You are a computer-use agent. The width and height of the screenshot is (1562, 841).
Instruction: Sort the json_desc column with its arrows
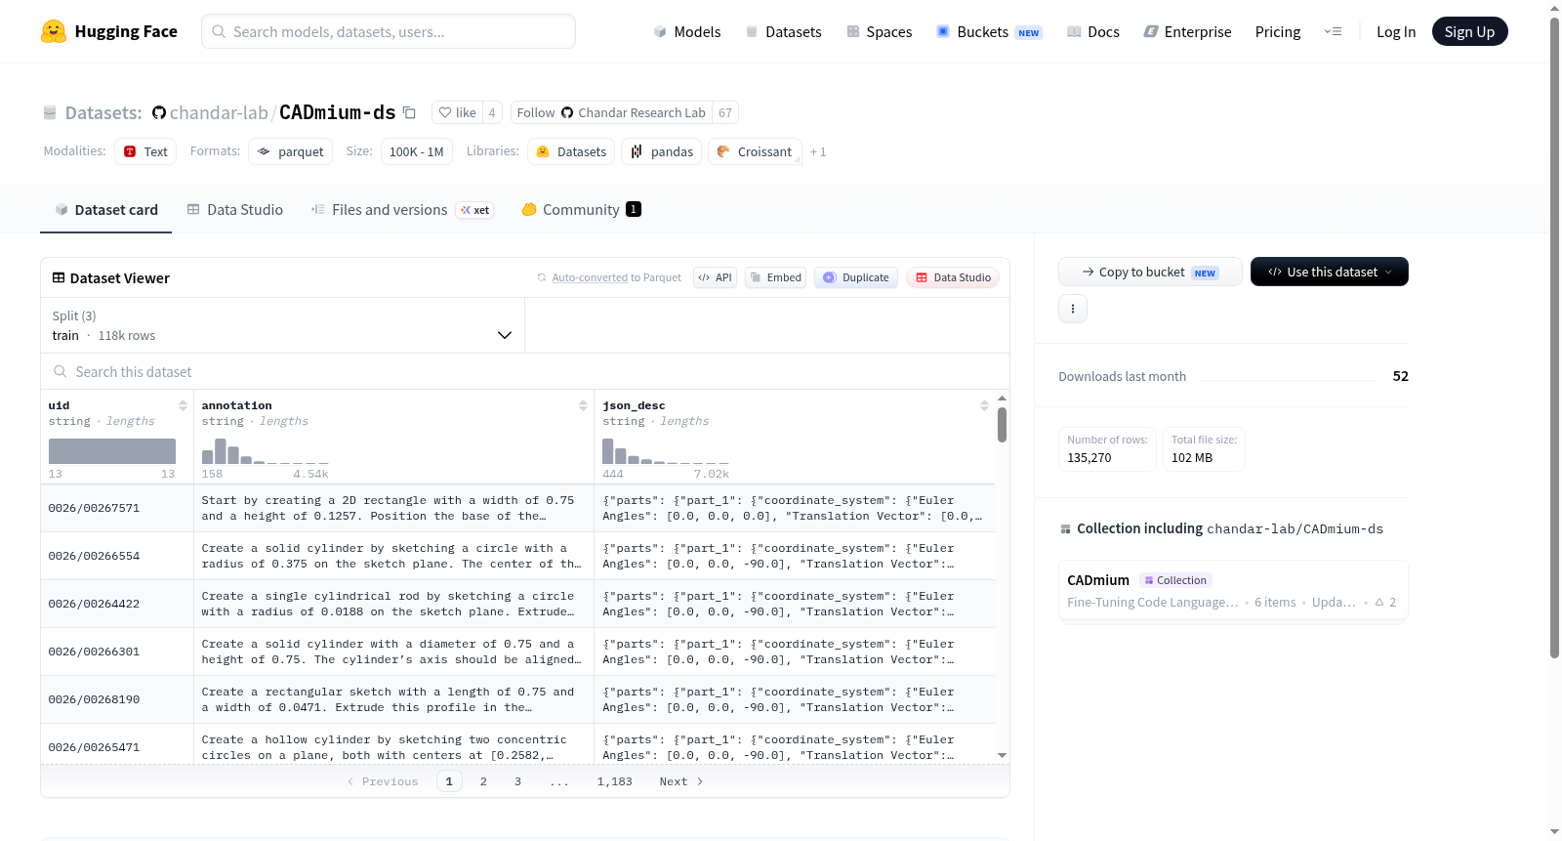[x=984, y=405]
